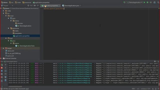Image resolution: width=160 pixels, height=90 pixels.
Task: Expand the External Libraries node
Action: 1,58
